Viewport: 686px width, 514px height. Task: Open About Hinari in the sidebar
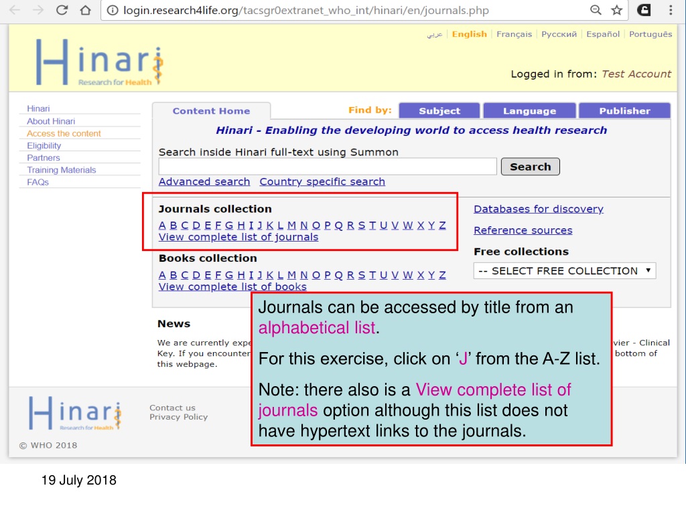[51, 121]
